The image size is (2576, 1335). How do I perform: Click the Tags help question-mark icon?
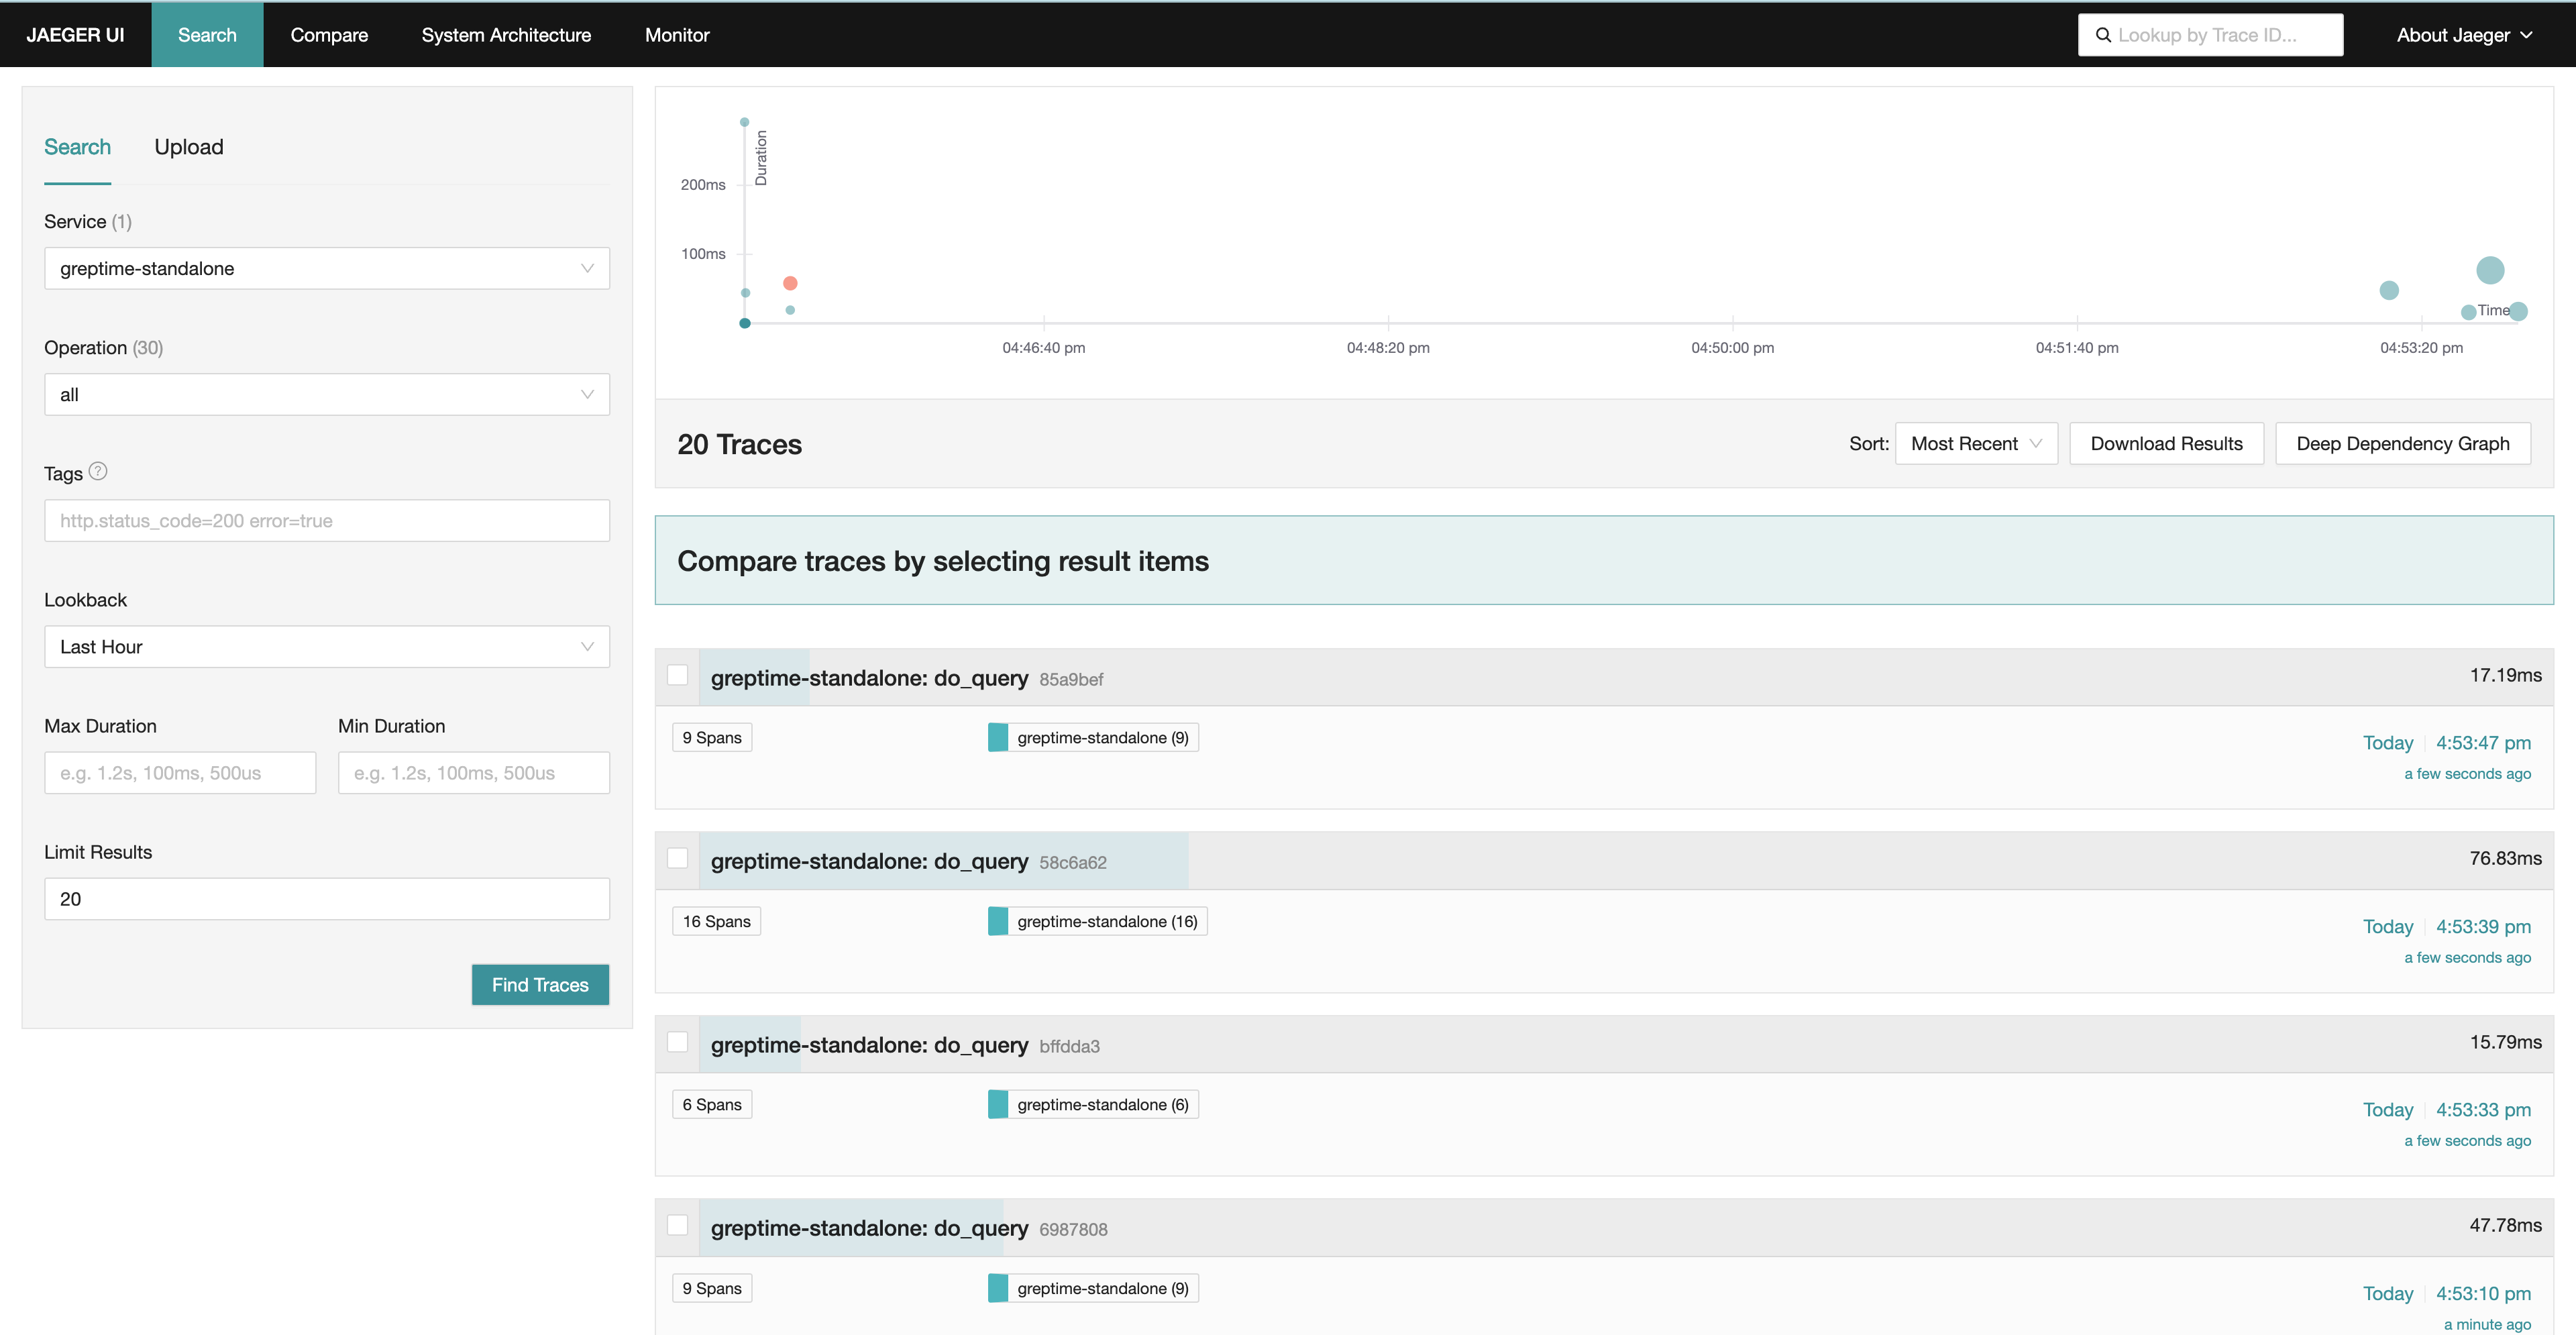98,471
